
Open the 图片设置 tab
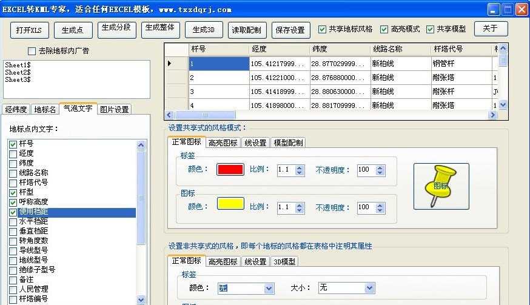click(x=114, y=110)
